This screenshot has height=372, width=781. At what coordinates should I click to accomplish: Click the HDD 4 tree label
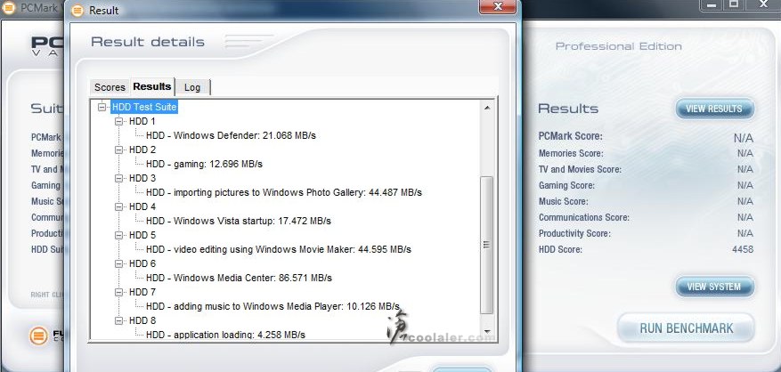click(x=142, y=206)
